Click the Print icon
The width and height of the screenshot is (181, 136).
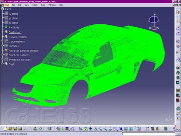pos(20,129)
